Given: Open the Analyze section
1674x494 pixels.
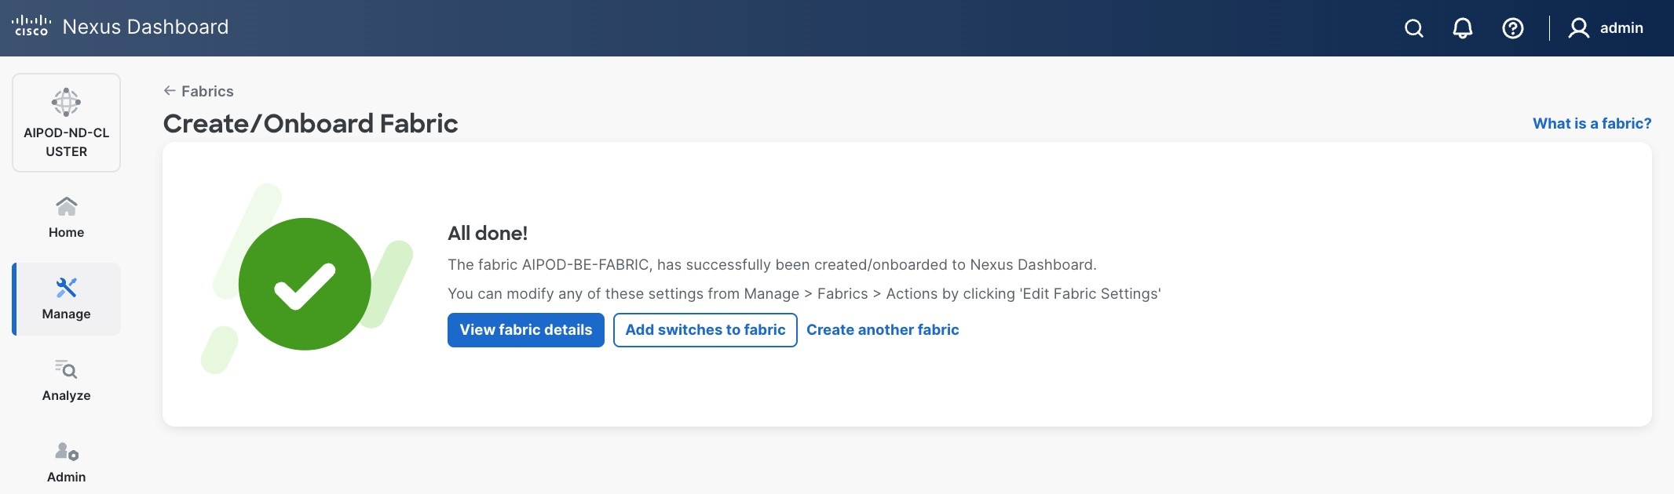Looking at the screenshot, I should coord(67,380).
